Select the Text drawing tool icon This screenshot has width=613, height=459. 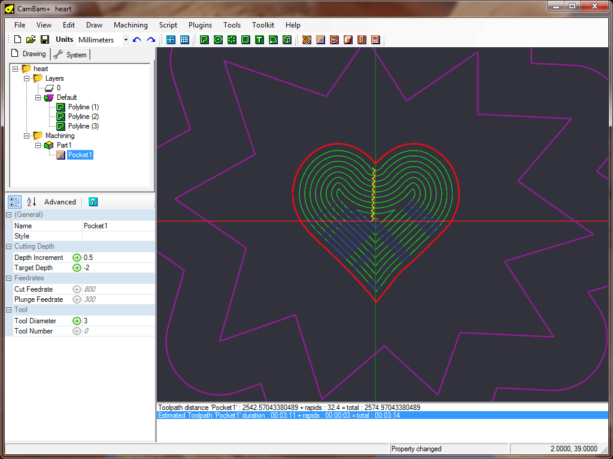coord(259,39)
